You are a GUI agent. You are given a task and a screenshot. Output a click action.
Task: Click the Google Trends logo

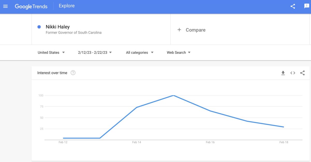31,6
